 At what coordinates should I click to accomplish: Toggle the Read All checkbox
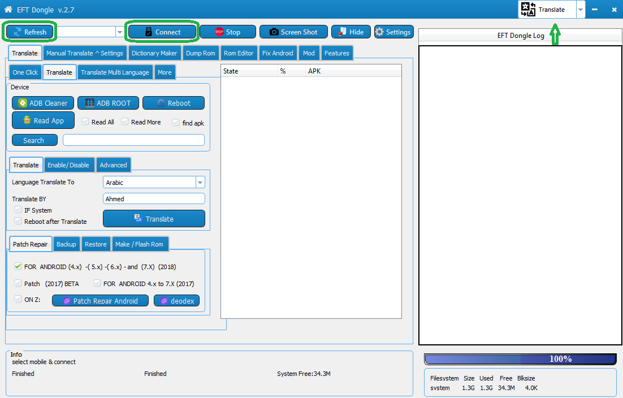coord(85,122)
